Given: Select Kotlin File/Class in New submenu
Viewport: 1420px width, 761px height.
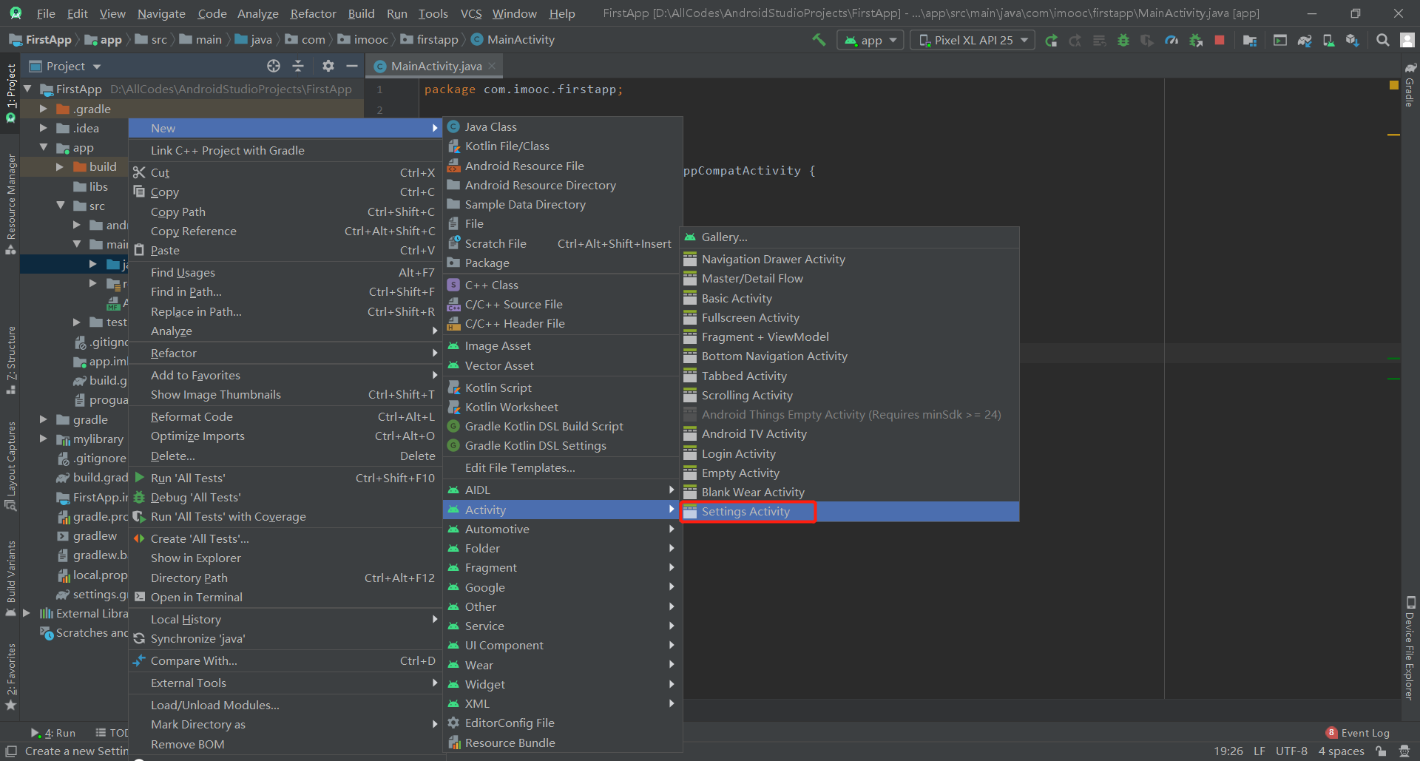Looking at the screenshot, I should point(562,146).
